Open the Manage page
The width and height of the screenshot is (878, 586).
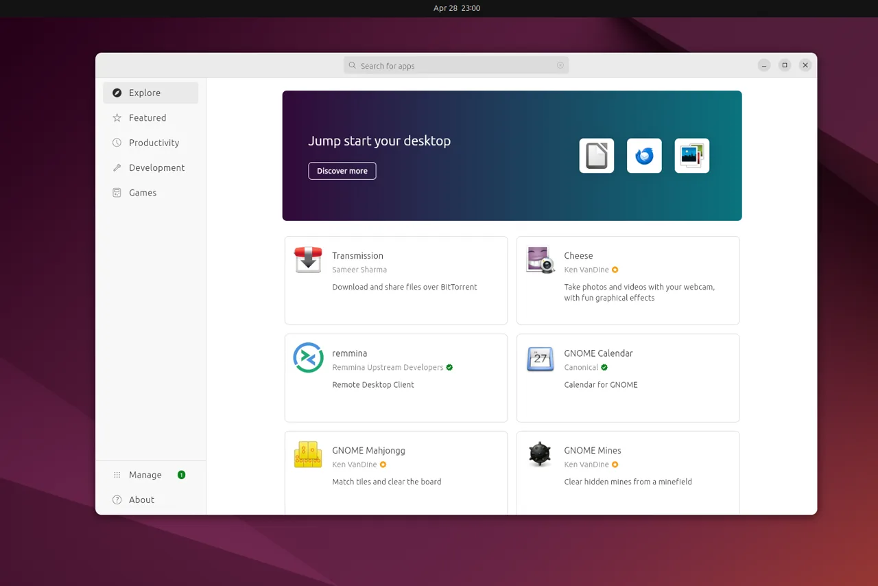[151, 475]
